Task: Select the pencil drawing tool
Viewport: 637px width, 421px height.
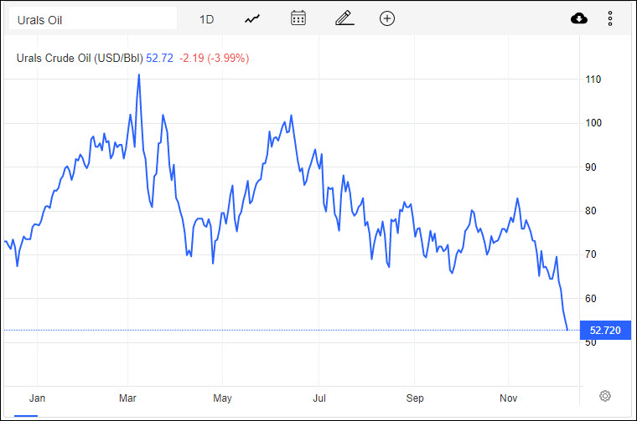Action: [344, 18]
